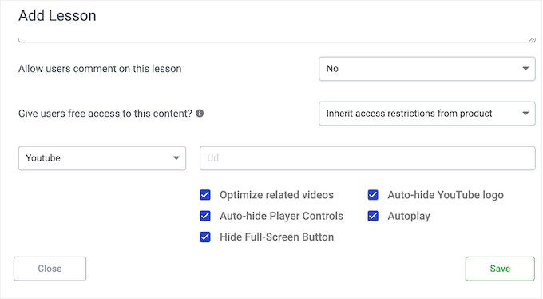Open Inherit access restrictions from product dropdown

point(427,114)
